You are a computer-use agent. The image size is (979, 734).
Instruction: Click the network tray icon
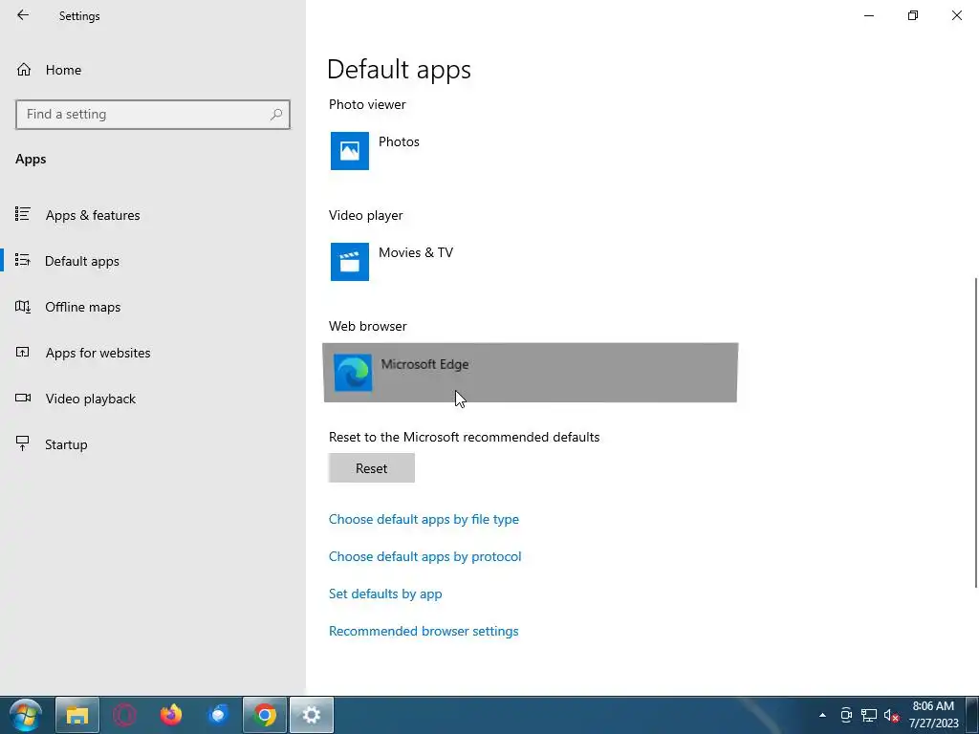point(868,715)
